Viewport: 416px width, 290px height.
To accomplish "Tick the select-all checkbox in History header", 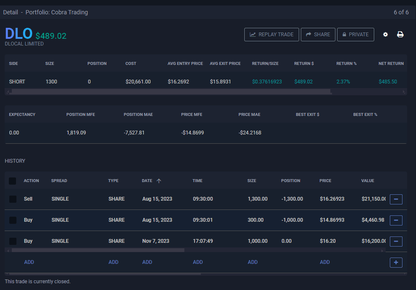I will [x=13, y=181].
